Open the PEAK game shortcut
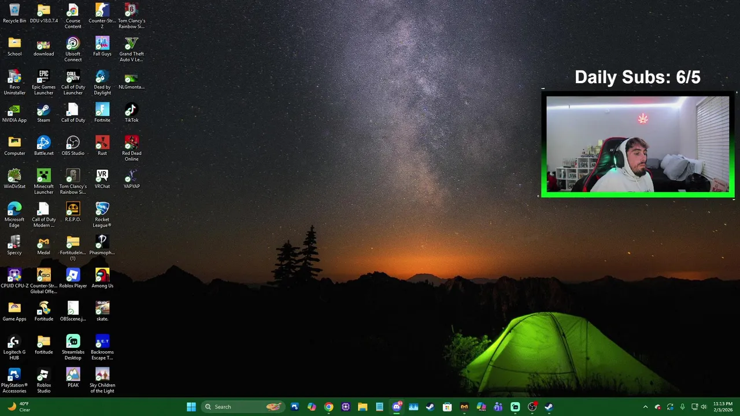The width and height of the screenshot is (740, 416). (x=73, y=378)
